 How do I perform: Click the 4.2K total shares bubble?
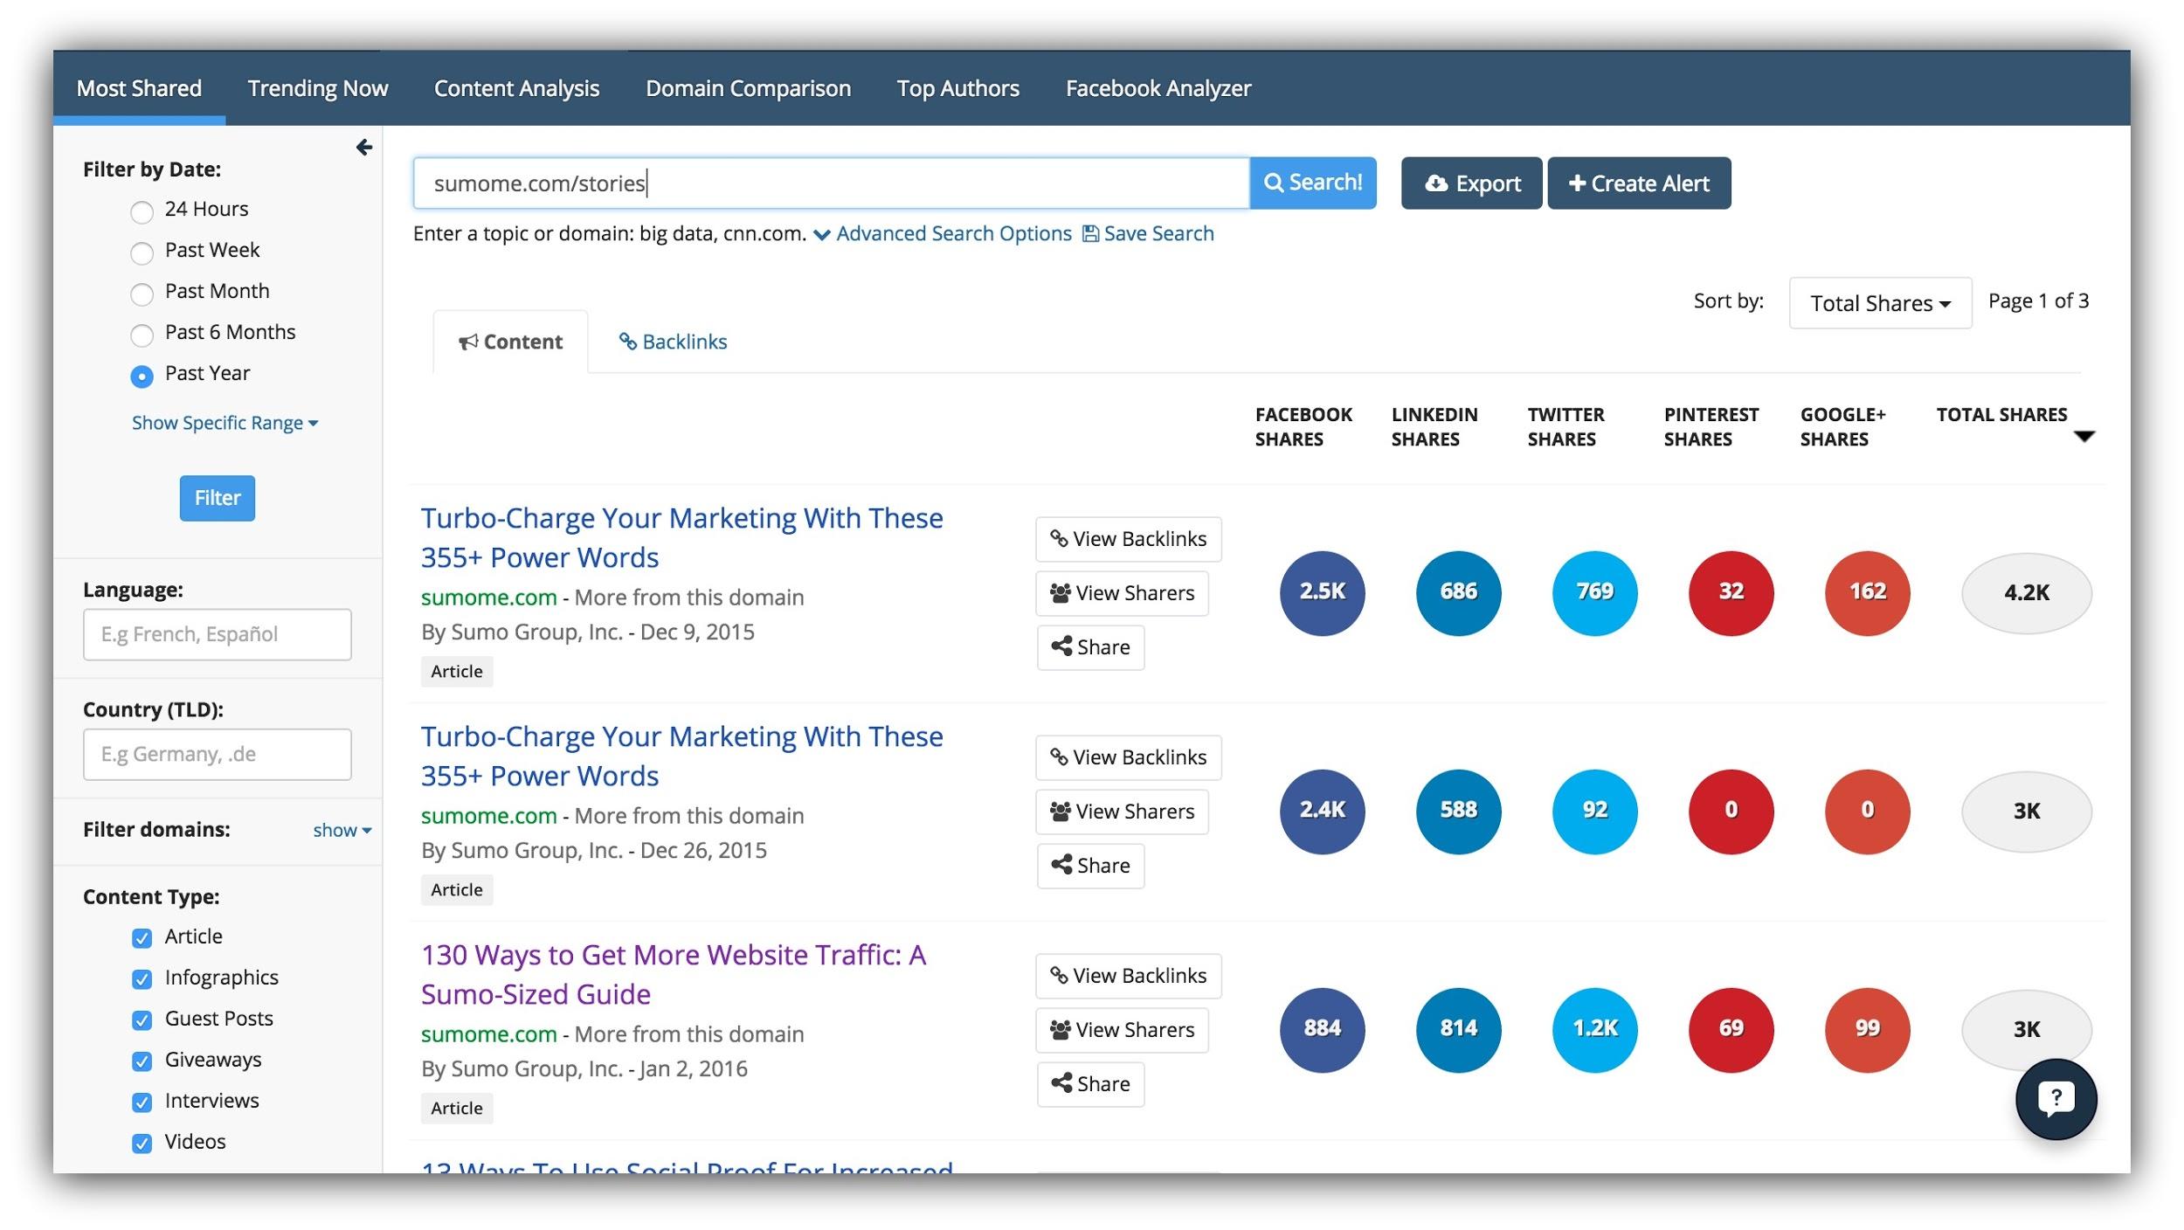click(2026, 593)
